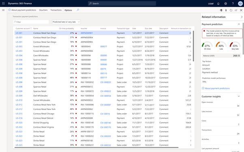Click the 33% Very late gauge
Screen dimensions: 244x152
click(x=235, y=46)
